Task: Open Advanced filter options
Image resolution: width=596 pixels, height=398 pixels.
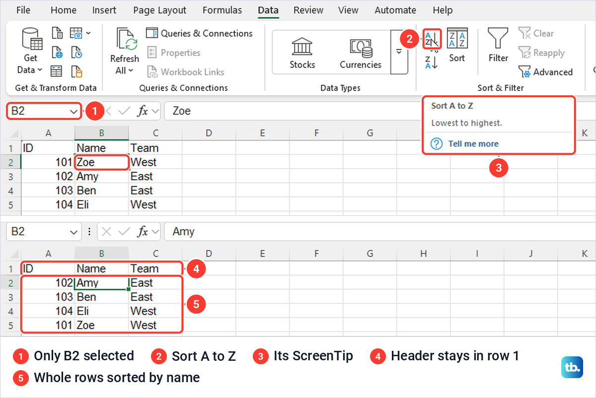Action: (x=545, y=72)
